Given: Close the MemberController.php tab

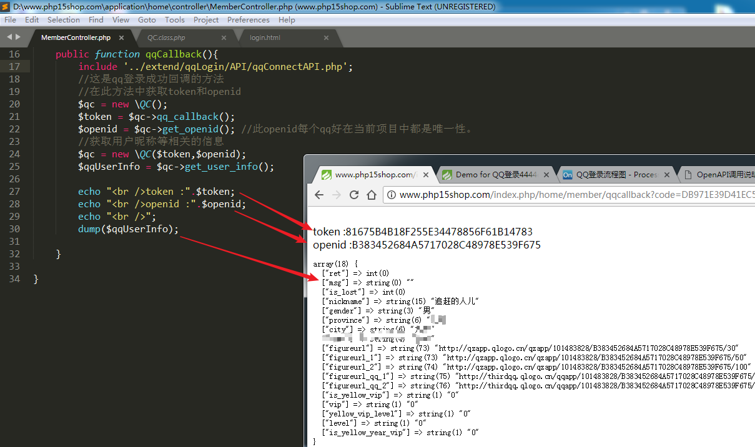Looking at the screenshot, I should click(121, 38).
